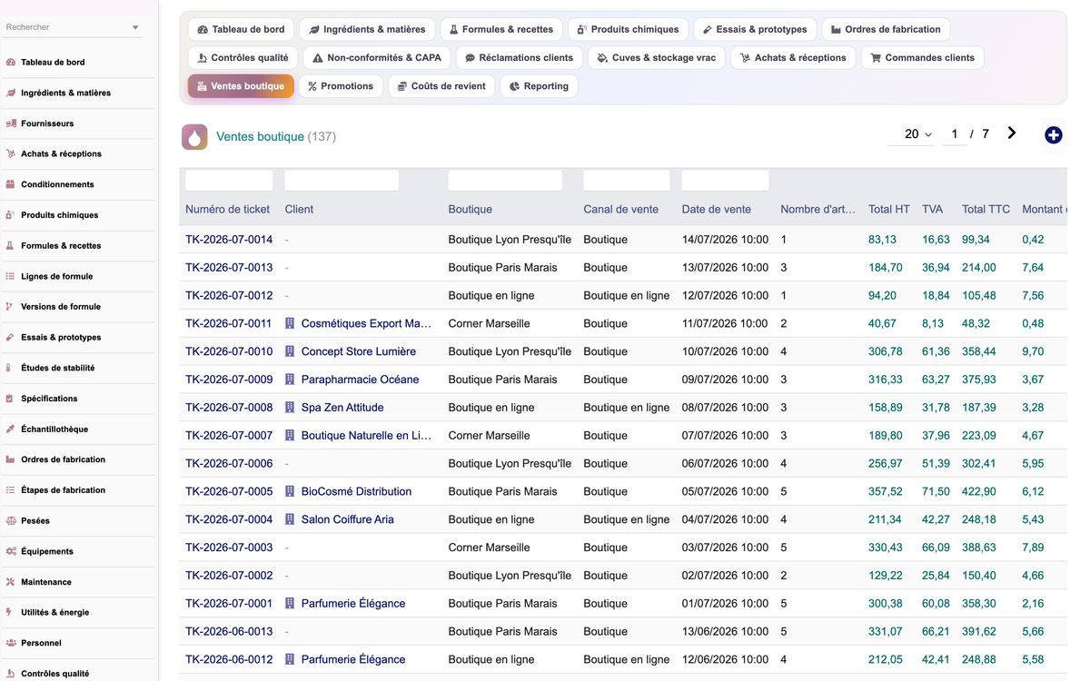Click the Échantillothèque sidebar icon
The height and width of the screenshot is (681, 1090).
tap(11, 429)
